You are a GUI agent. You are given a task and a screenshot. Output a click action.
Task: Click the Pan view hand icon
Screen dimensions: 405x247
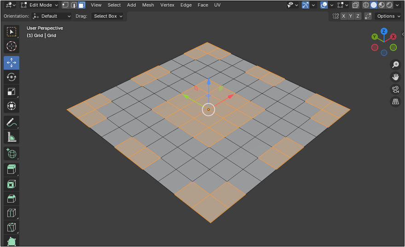point(395,77)
